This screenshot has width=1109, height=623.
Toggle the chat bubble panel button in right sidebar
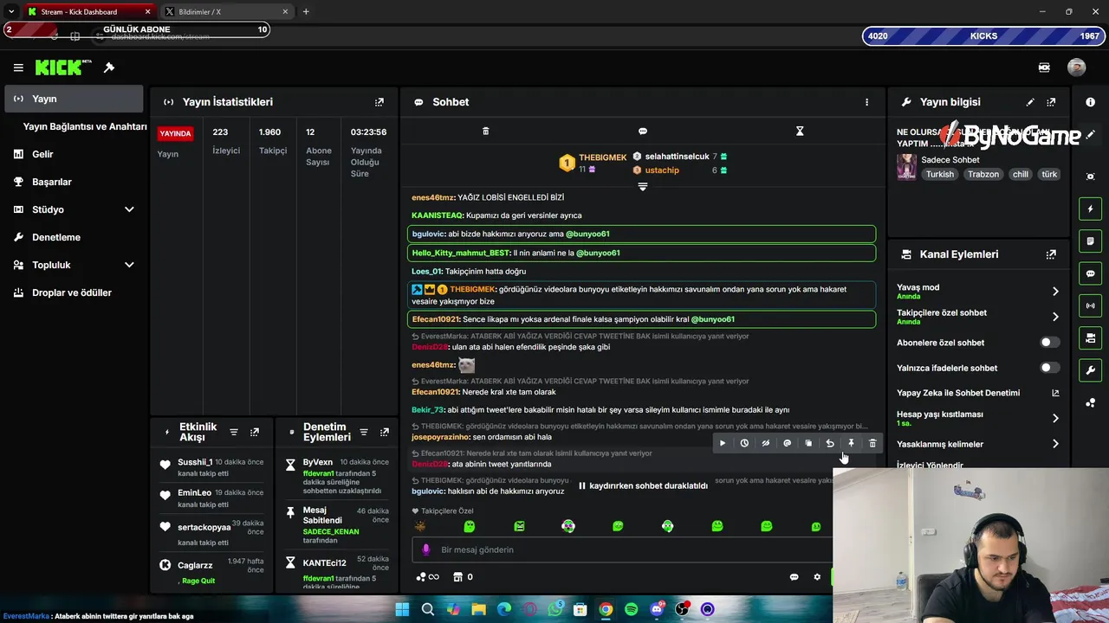[x=1090, y=273]
